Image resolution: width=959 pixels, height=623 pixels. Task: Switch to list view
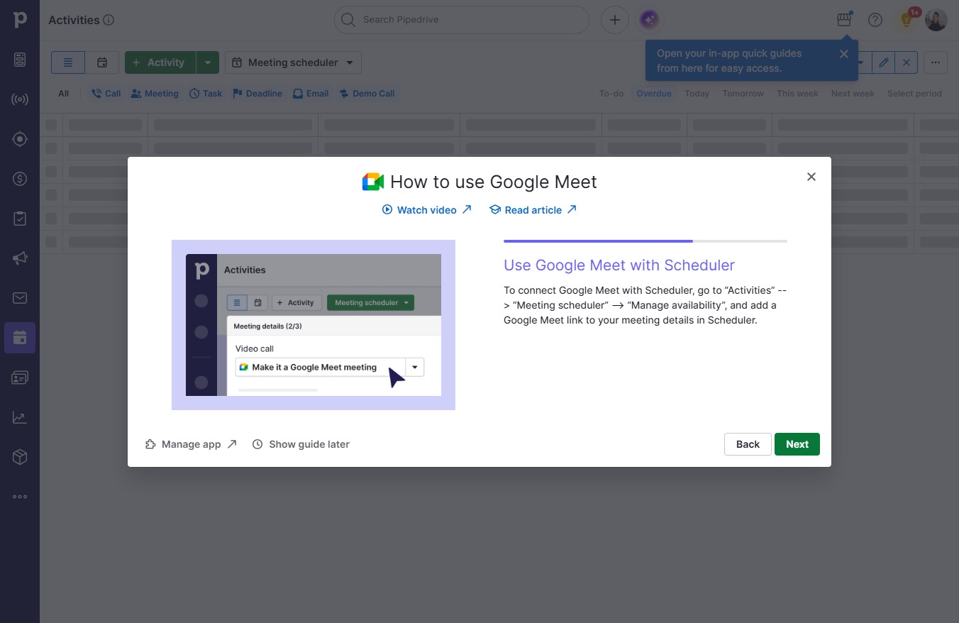[x=68, y=62]
